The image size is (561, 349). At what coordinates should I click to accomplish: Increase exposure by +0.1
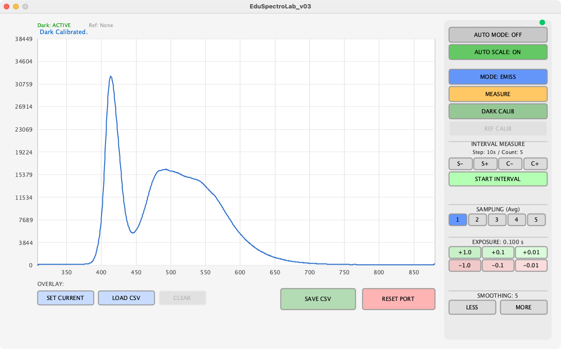(498, 252)
